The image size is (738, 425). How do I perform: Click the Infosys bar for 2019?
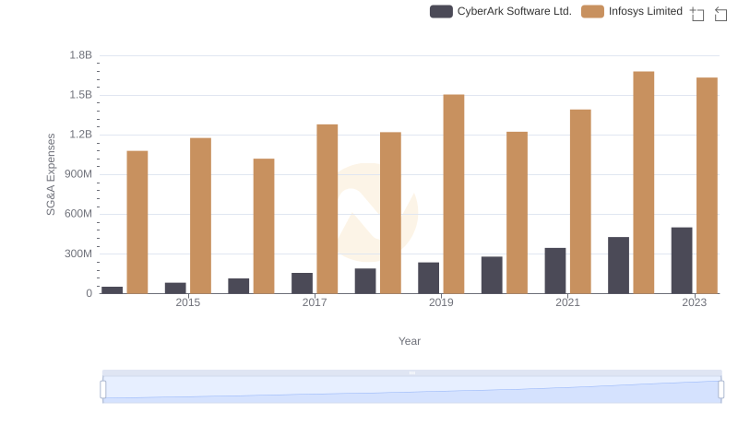pos(454,194)
